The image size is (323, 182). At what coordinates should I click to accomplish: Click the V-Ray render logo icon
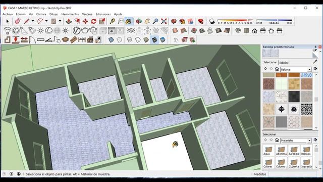(76, 31)
